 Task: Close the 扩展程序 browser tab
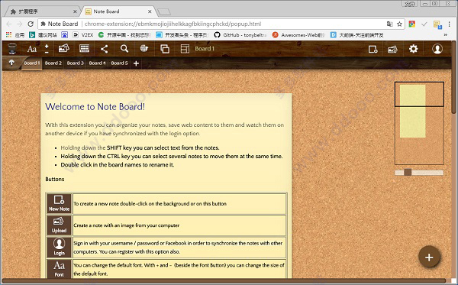pos(75,11)
